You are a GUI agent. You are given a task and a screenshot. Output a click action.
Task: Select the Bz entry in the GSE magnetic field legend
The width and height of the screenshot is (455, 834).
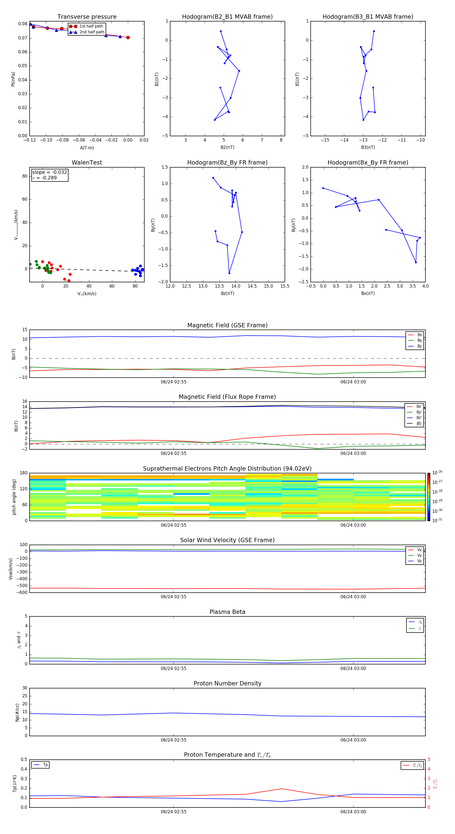click(415, 346)
